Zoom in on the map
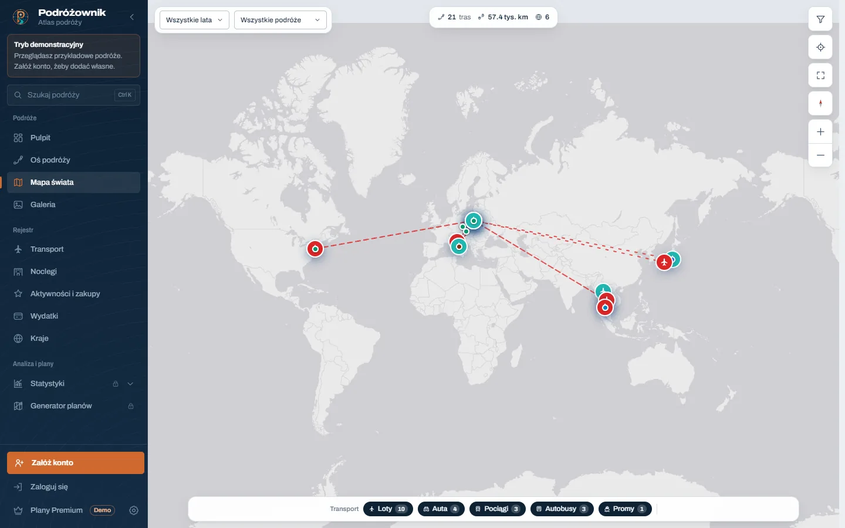Viewport: 845px width, 528px height. click(820, 132)
